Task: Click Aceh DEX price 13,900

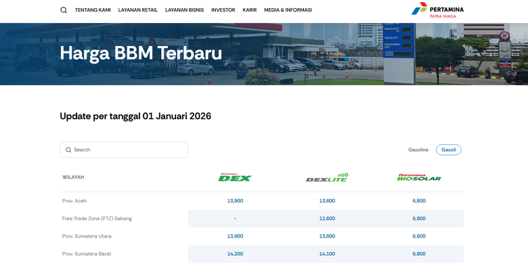Action: point(235,200)
